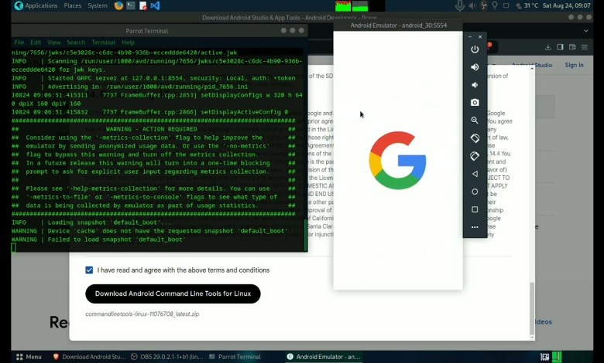Open Brave wallet icon in toolbar

pos(572,47)
